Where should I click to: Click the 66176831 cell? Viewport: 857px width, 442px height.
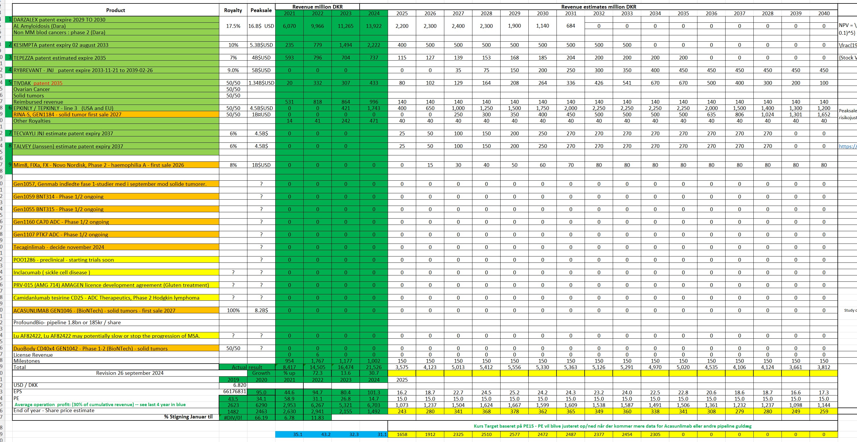coord(233,392)
